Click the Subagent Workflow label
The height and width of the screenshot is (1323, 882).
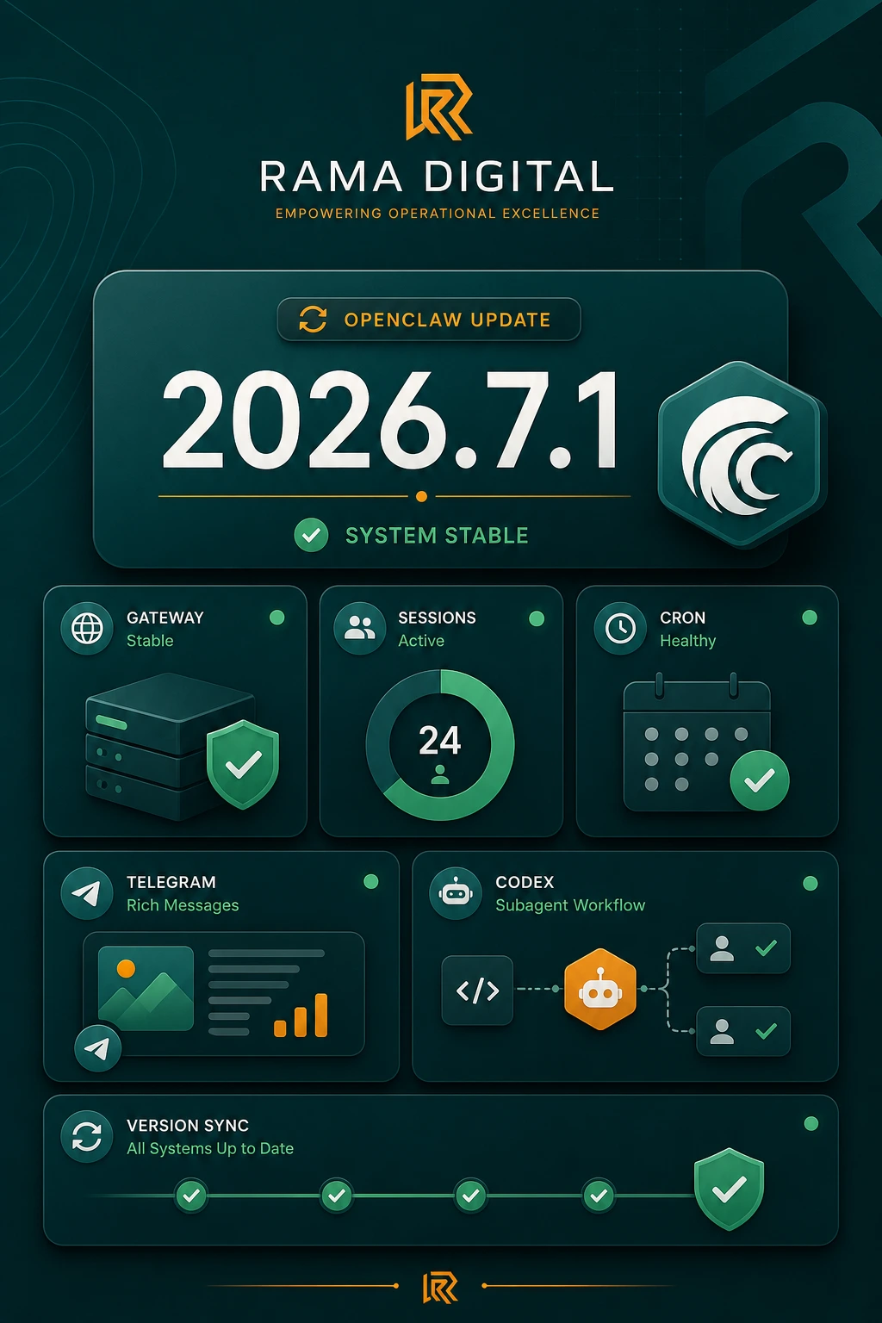point(570,905)
